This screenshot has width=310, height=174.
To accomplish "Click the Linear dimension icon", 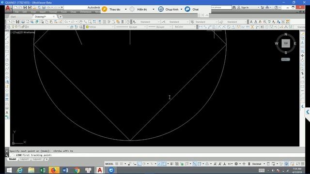I will coord(200,27).
